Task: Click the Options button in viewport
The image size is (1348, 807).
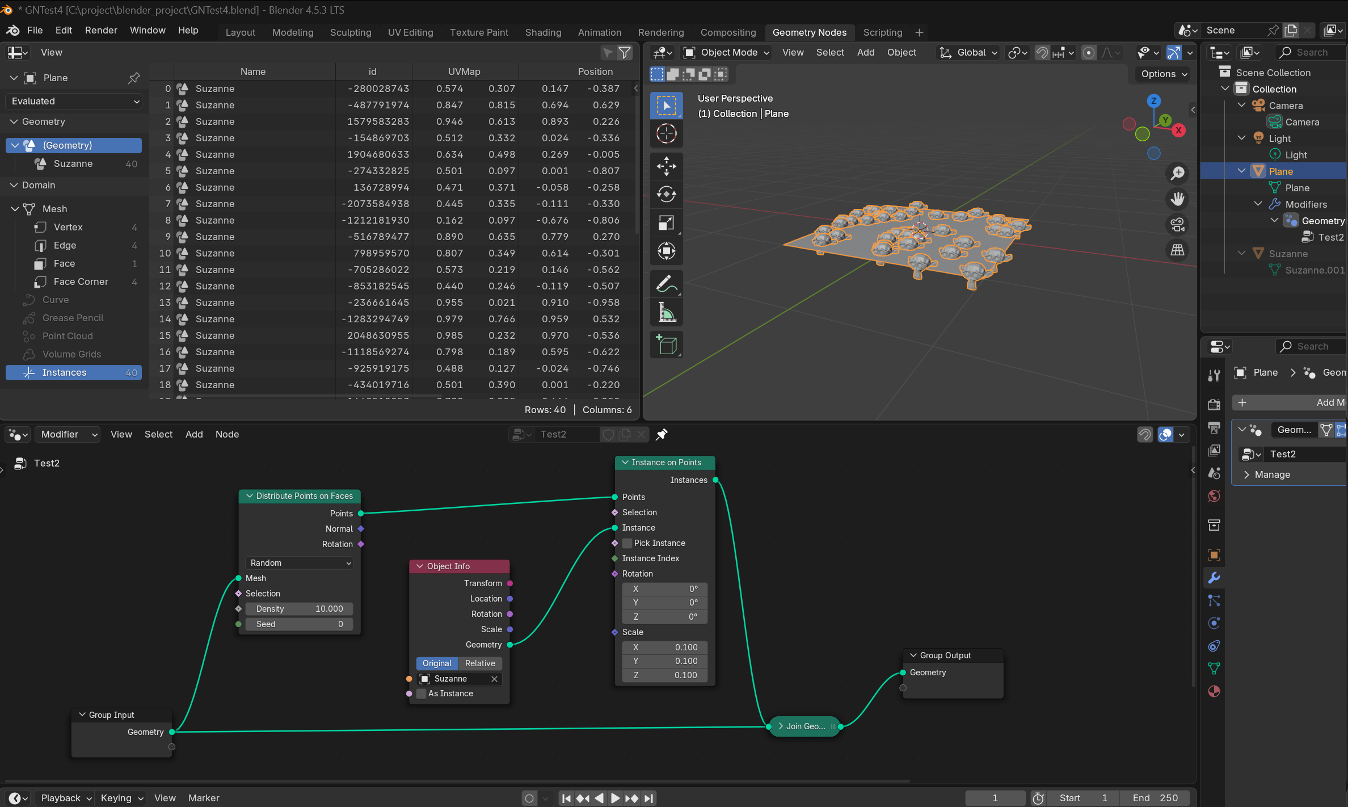Action: [1163, 74]
